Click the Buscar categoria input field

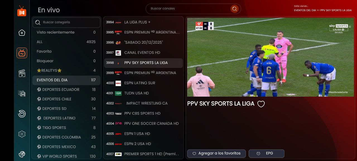[66, 22]
